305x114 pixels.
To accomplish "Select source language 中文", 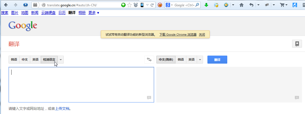I will click(x=25, y=60).
